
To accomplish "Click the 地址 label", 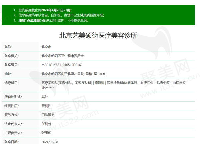I will (x=8, y=74).
